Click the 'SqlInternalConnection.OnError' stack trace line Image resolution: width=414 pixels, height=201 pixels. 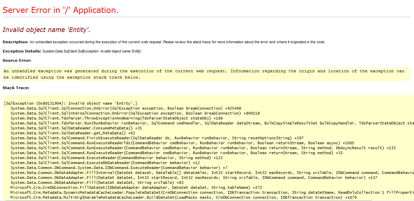point(135,113)
